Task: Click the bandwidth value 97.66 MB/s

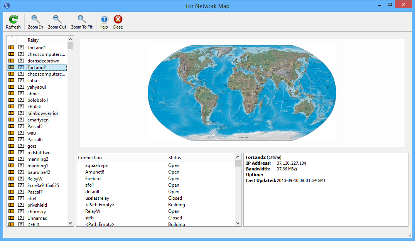Action: coord(287,169)
